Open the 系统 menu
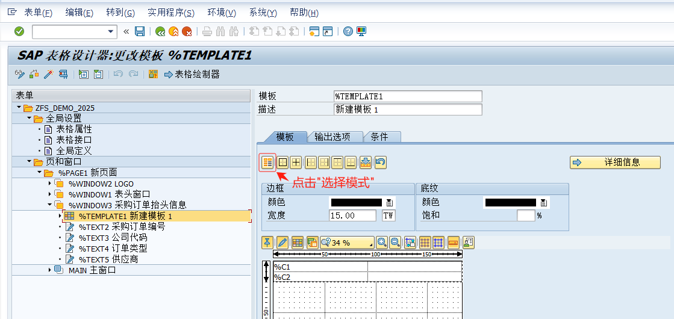 tap(263, 13)
